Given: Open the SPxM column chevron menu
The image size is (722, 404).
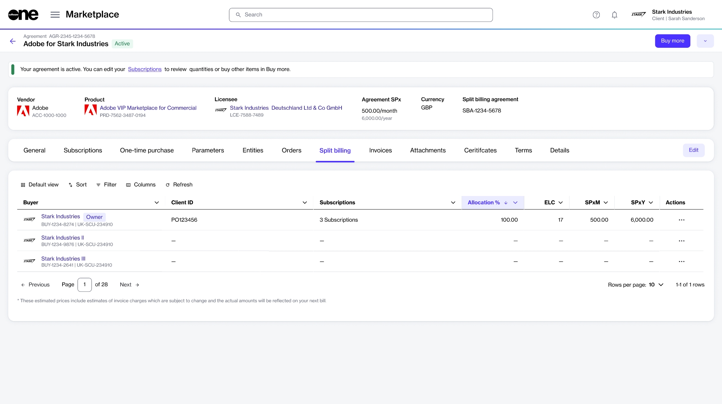Looking at the screenshot, I should point(606,203).
